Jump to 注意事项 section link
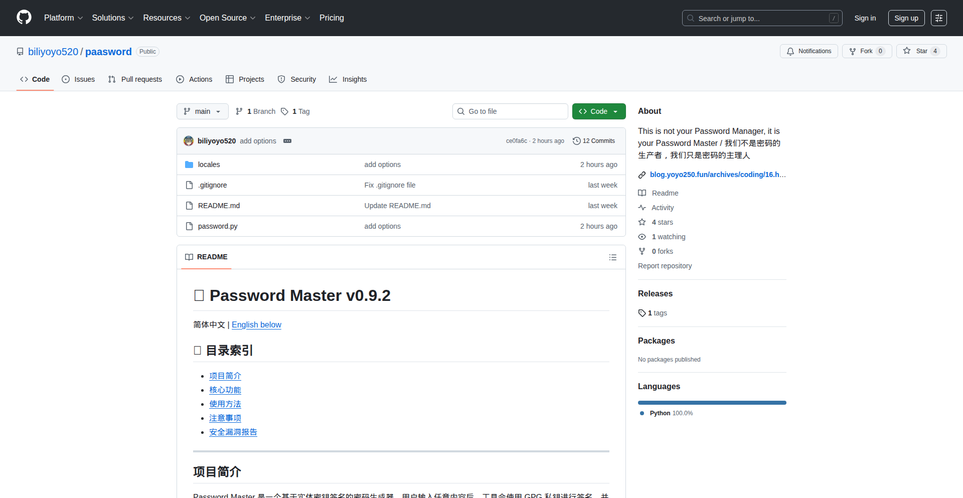 click(225, 418)
